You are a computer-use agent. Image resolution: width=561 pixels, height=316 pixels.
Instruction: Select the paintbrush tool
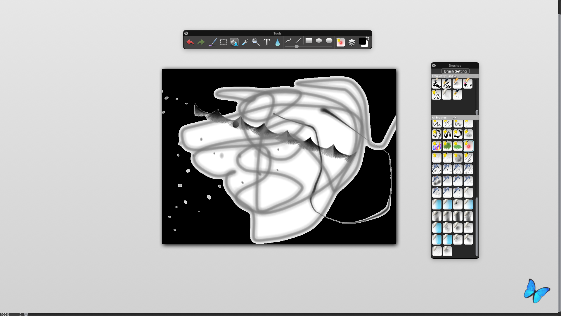(213, 42)
